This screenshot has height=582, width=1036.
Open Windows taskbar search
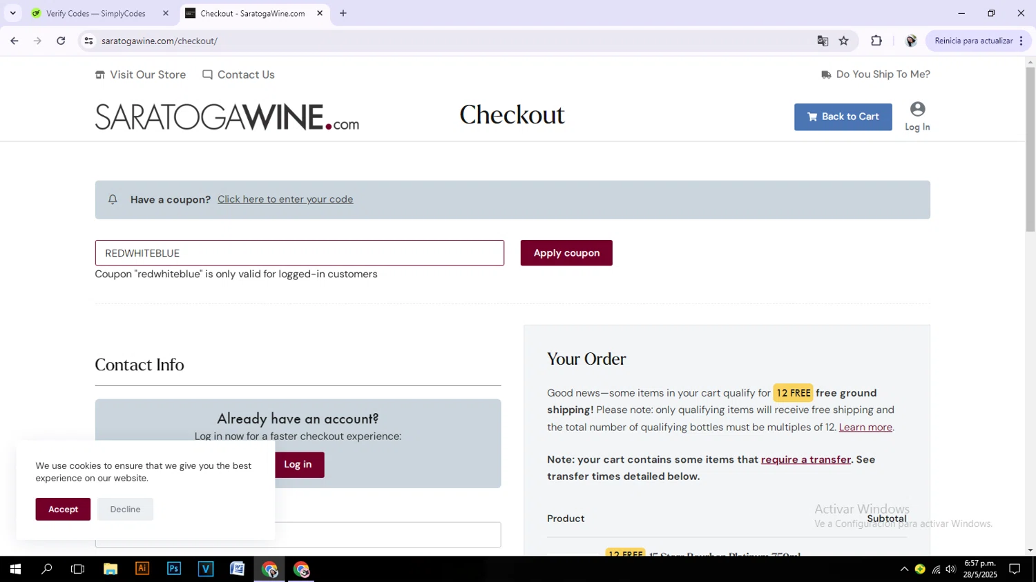(x=47, y=569)
